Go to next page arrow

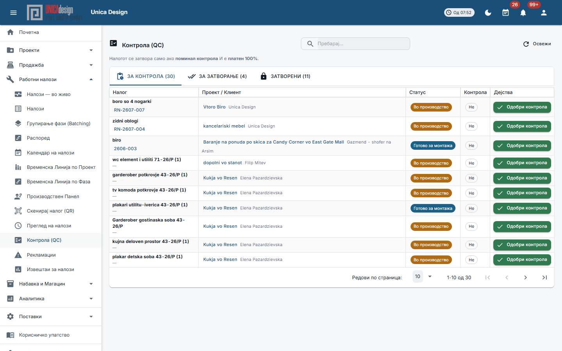[525, 278]
